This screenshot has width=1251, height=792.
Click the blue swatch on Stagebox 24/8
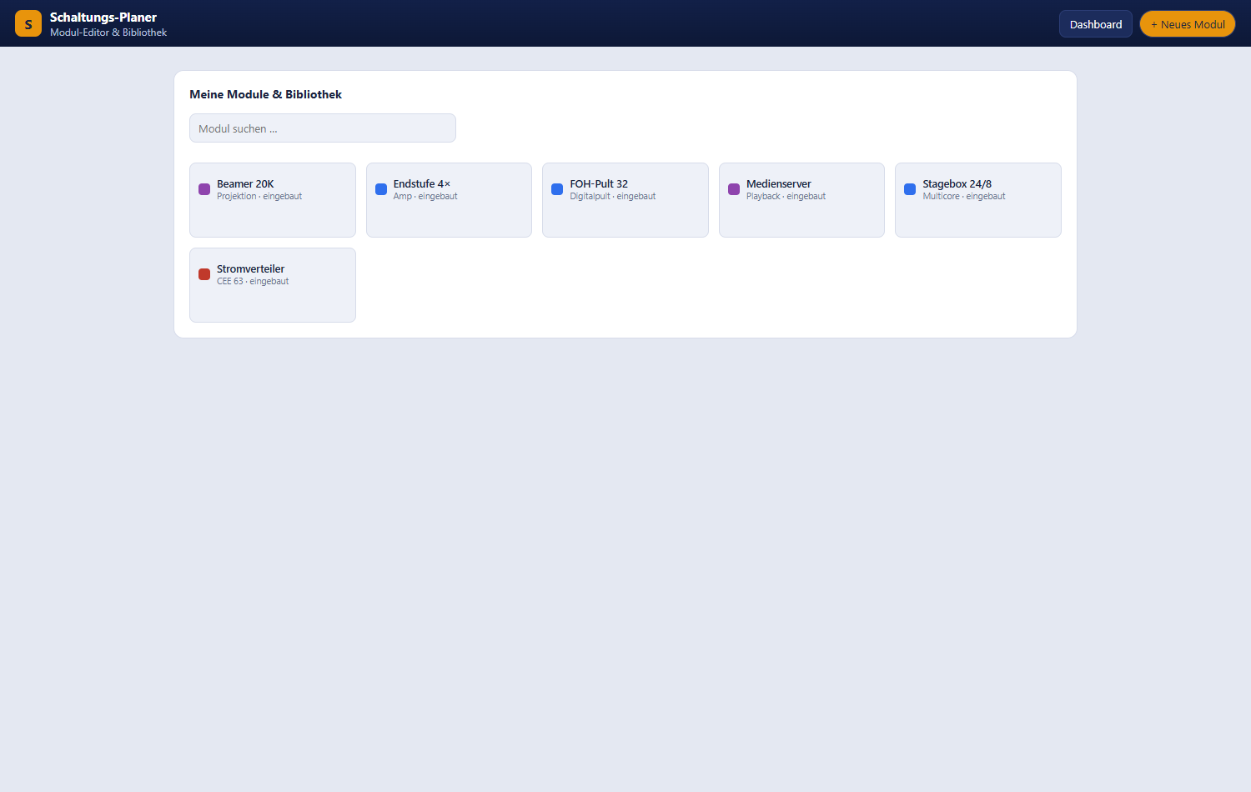(x=910, y=189)
